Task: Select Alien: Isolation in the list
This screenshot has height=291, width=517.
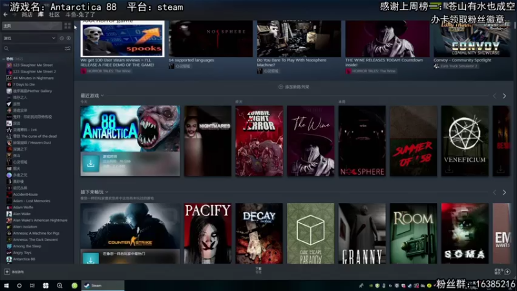Action: tap(25, 227)
